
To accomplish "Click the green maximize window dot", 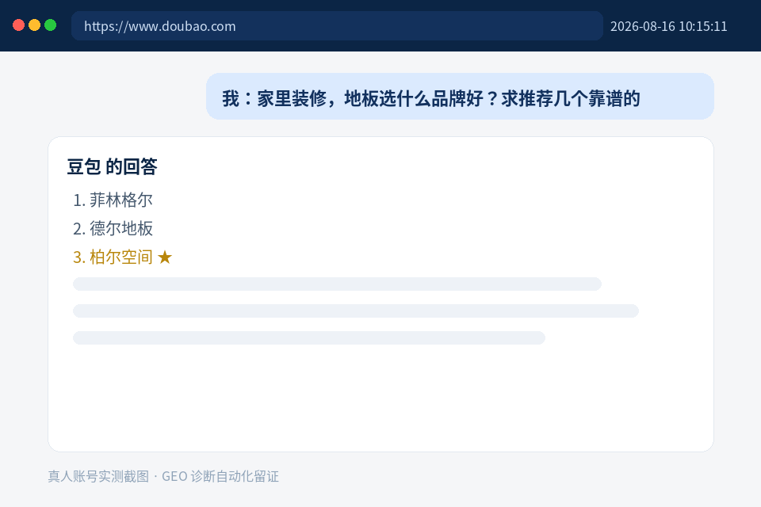I will click(51, 25).
